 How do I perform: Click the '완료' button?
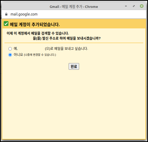click(74, 66)
